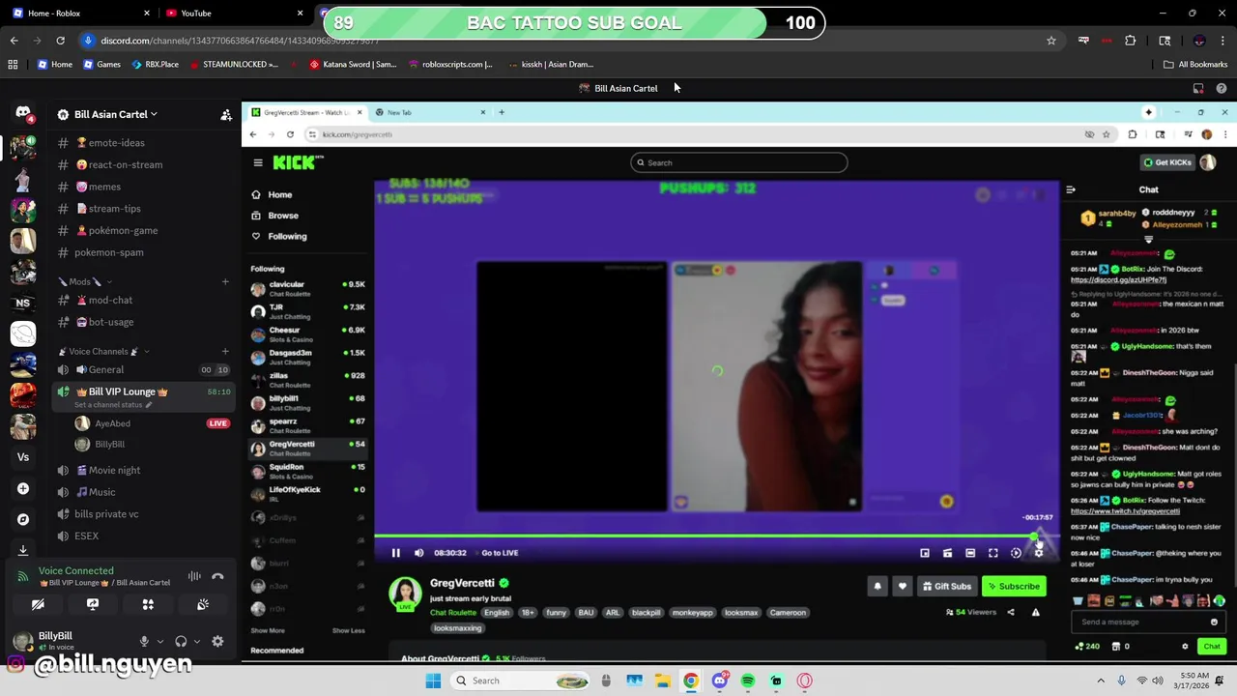1237x696 pixels.
Task: Open the soundboard icon in voice panel
Action: (203, 604)
